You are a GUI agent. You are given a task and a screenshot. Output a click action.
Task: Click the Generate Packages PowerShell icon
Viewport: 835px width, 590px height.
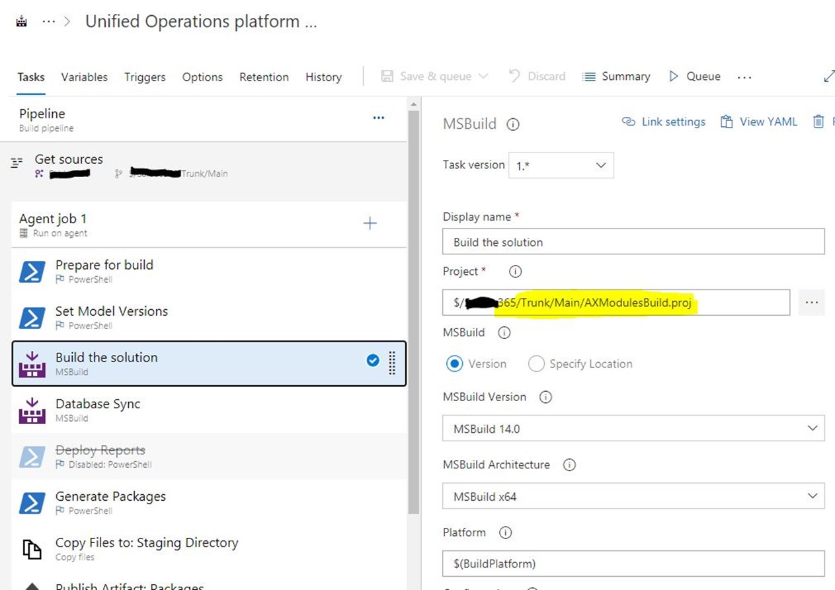32,503
